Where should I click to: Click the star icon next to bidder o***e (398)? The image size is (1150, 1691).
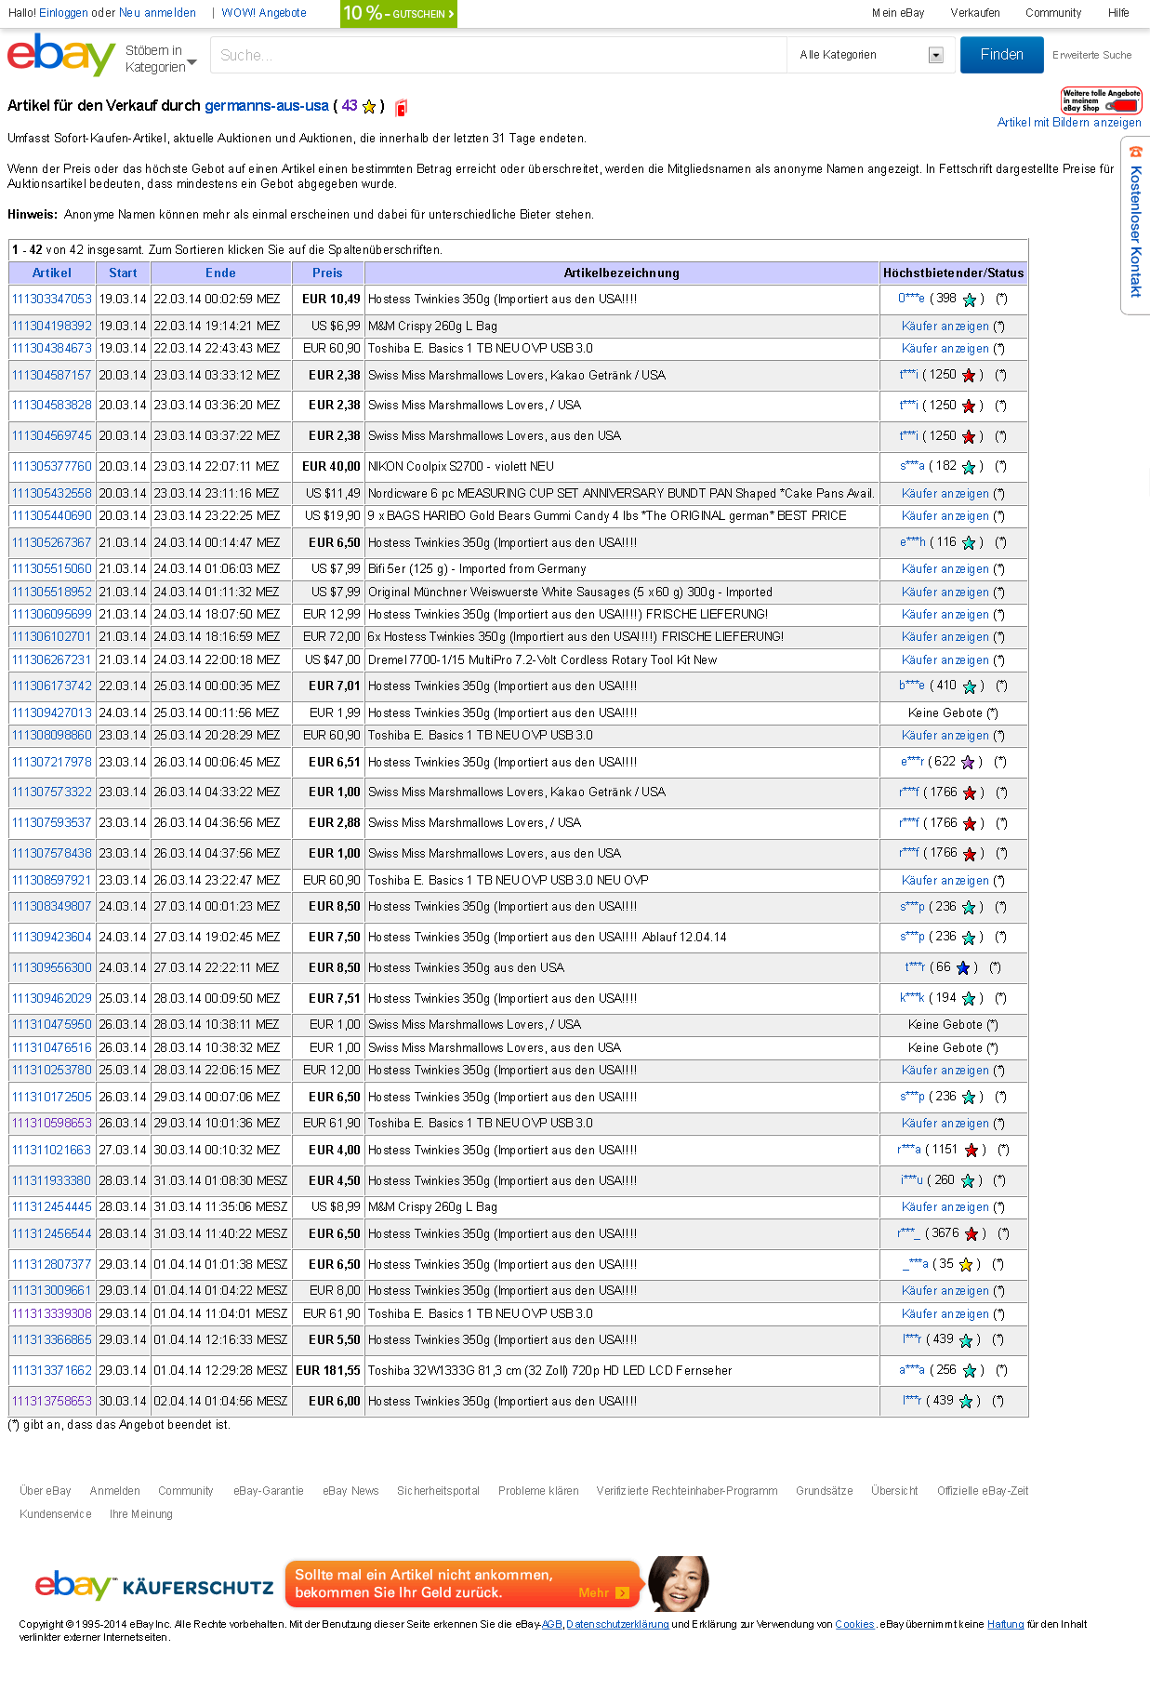pos(970,300)
